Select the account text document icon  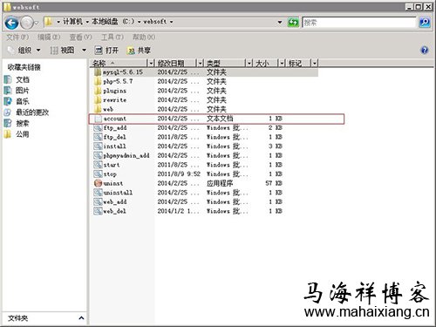[98, 119]
